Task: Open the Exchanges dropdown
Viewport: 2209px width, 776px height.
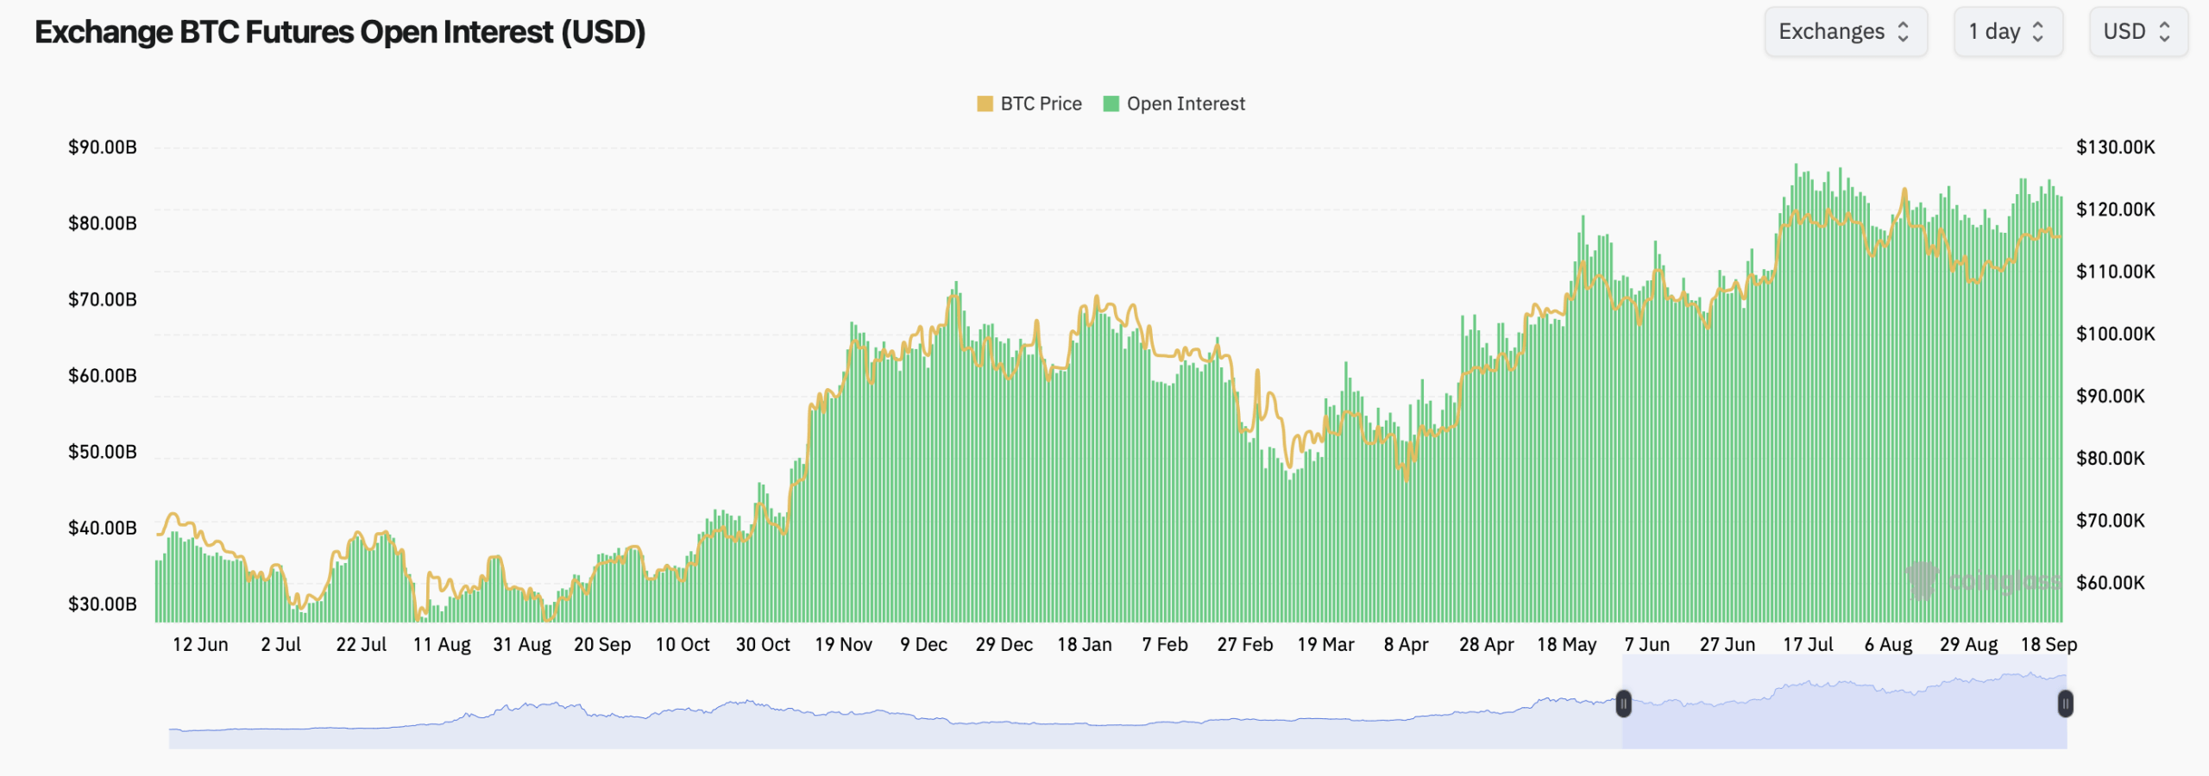Action: click(1847, 31)
